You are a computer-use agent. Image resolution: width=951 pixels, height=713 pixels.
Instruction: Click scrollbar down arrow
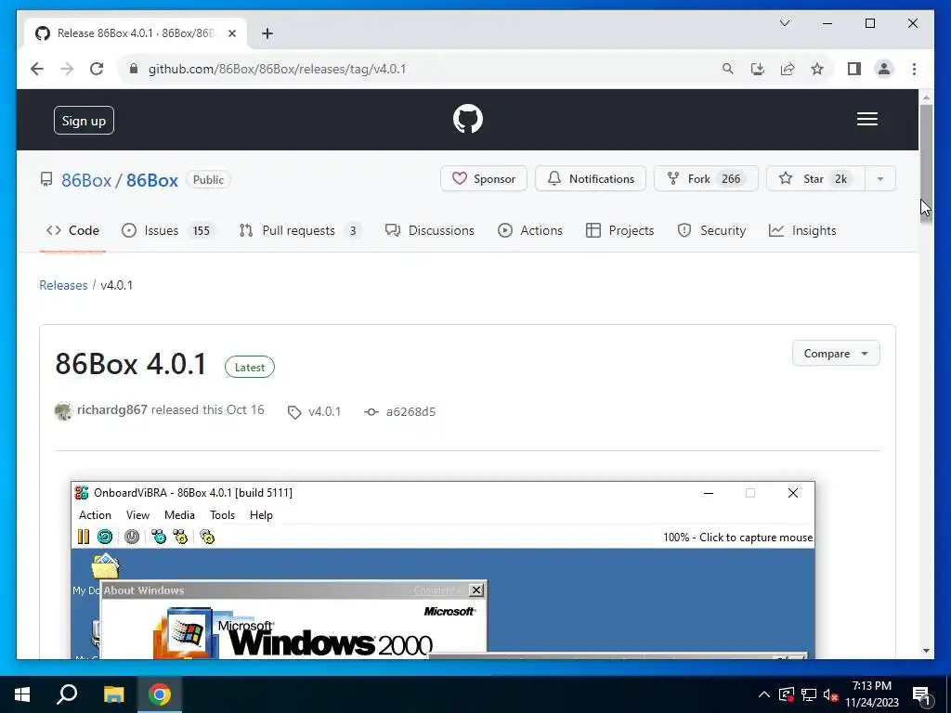coord(926,651)
